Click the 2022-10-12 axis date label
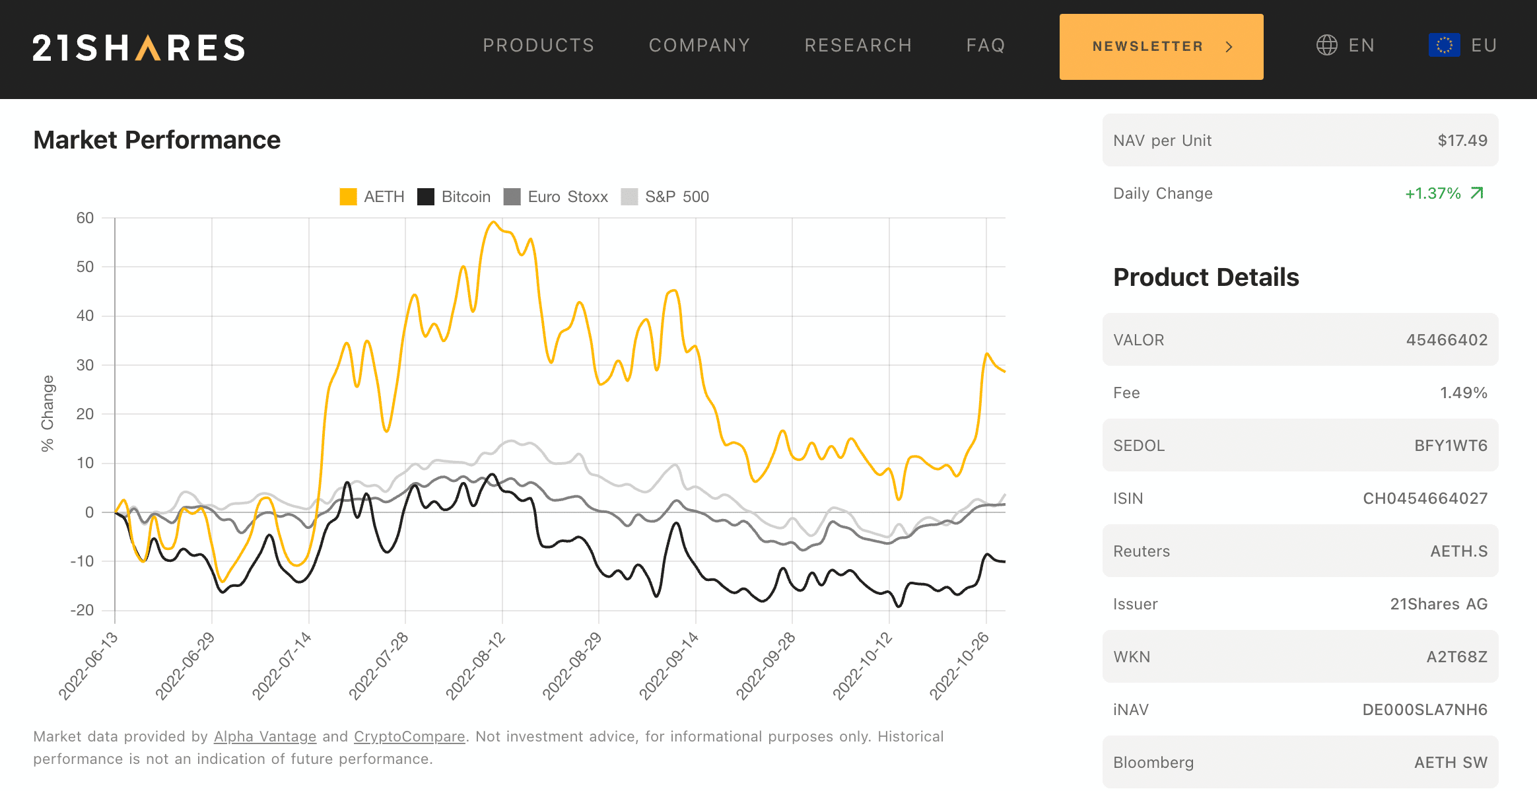The width and height of the screenshot is (1537, 791). point(862,665)
